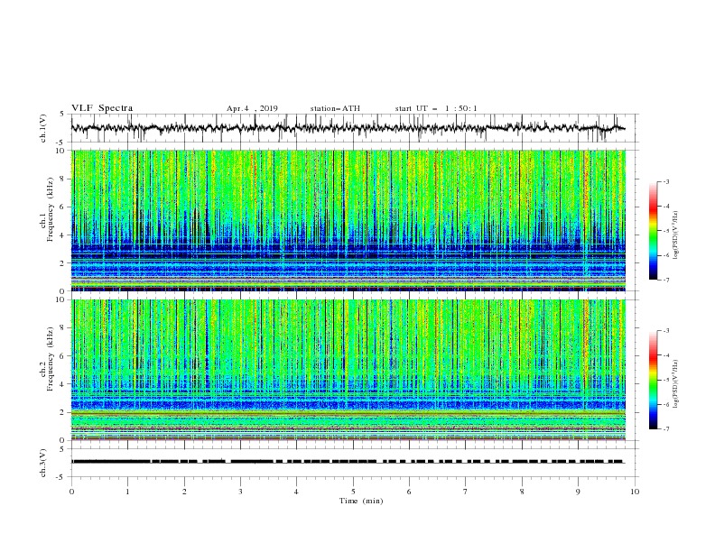Click time axis tick label "0"

[71, 492]
